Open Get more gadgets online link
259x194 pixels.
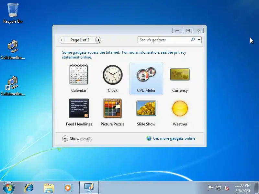point(174,138)
